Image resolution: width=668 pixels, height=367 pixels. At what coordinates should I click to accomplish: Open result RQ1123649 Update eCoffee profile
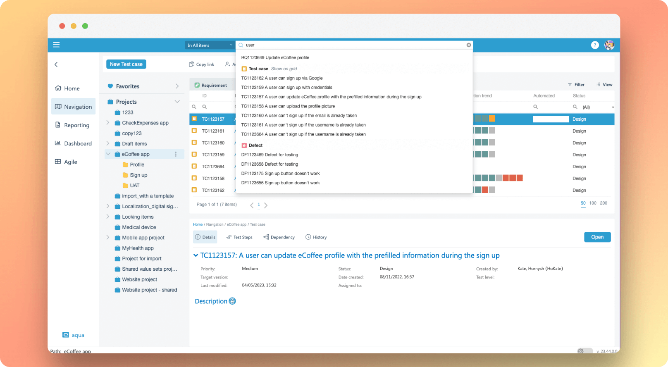pyautogui.click(x=275, y=58)
